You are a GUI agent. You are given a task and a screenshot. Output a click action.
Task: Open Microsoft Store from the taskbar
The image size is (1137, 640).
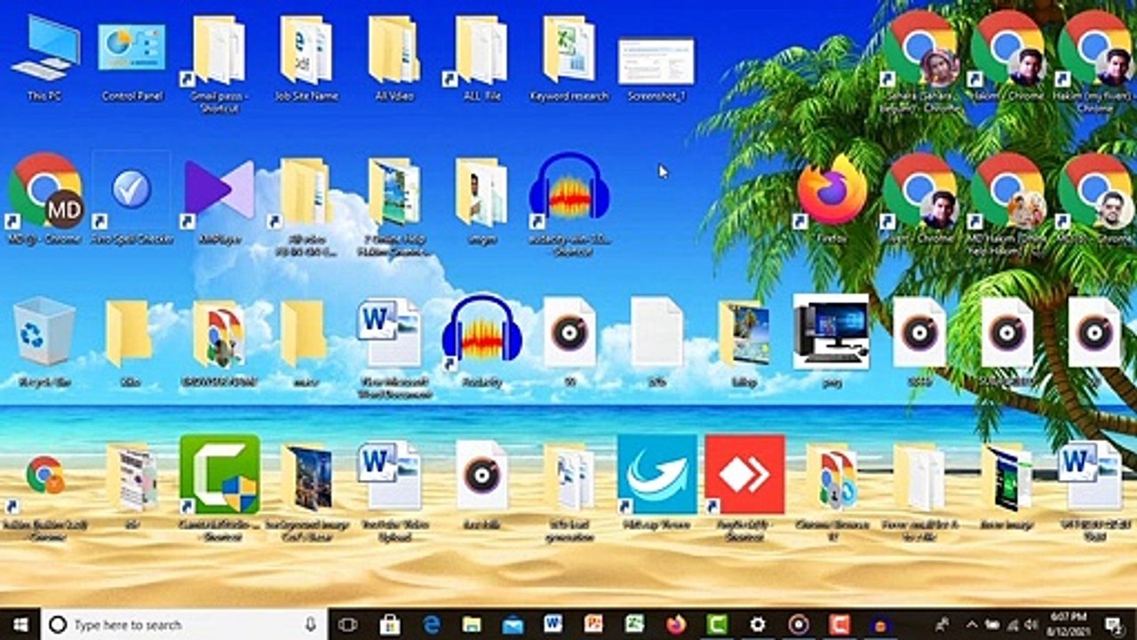point(390,625)
